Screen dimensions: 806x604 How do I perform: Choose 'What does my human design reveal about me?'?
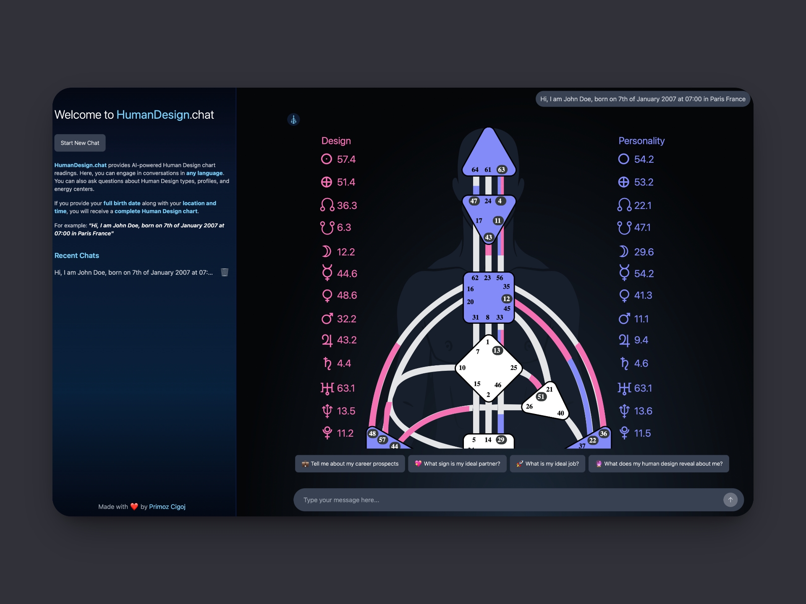[659, 464]
